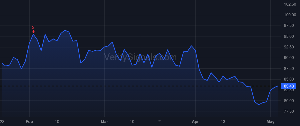Click the 100.00 price axis label

click(290, 15)
